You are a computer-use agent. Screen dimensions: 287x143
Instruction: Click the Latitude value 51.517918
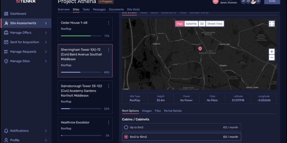(238, 100)
